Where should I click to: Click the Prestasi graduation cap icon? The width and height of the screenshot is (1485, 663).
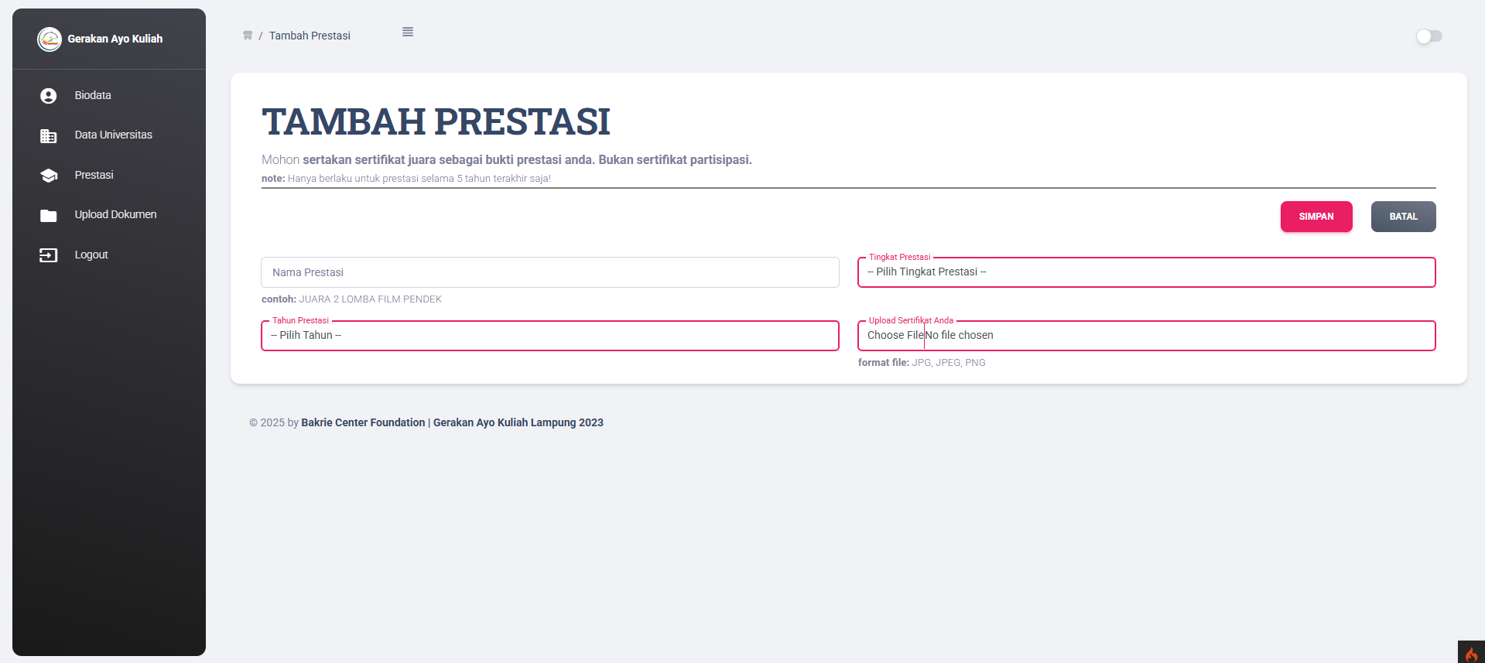[48, 176]
